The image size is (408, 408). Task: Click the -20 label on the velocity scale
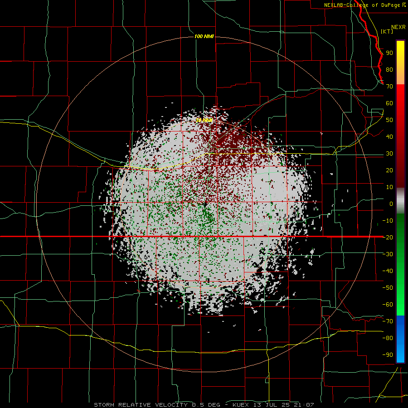click(x=388, y=237)
